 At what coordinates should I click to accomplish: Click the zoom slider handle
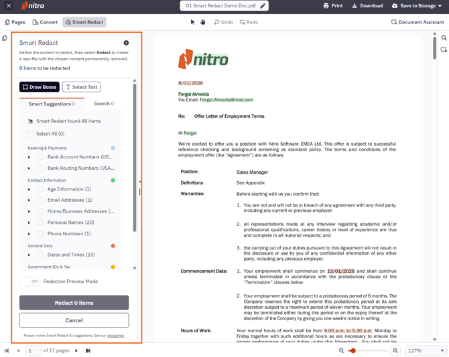click(353, 350)
